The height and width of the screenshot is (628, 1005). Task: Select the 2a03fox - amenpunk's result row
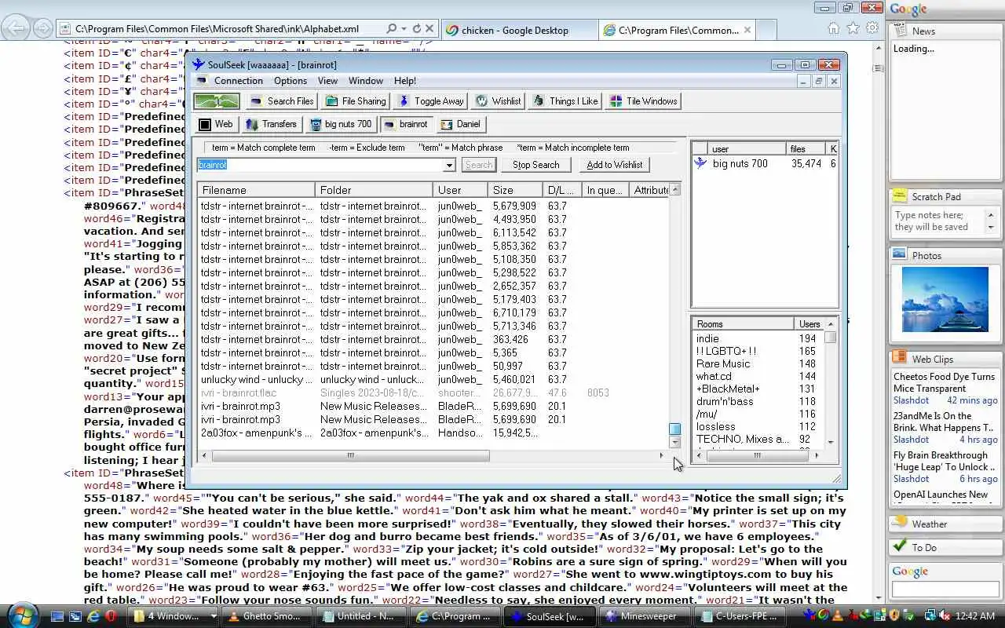pos(433,433)
